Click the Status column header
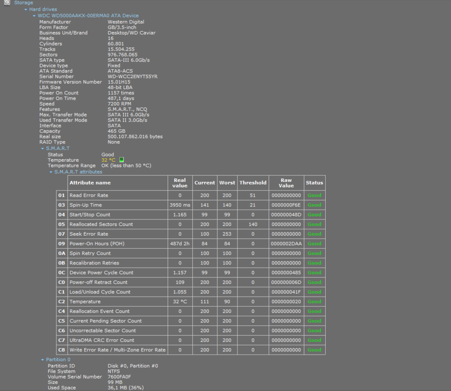 (314, 182)
